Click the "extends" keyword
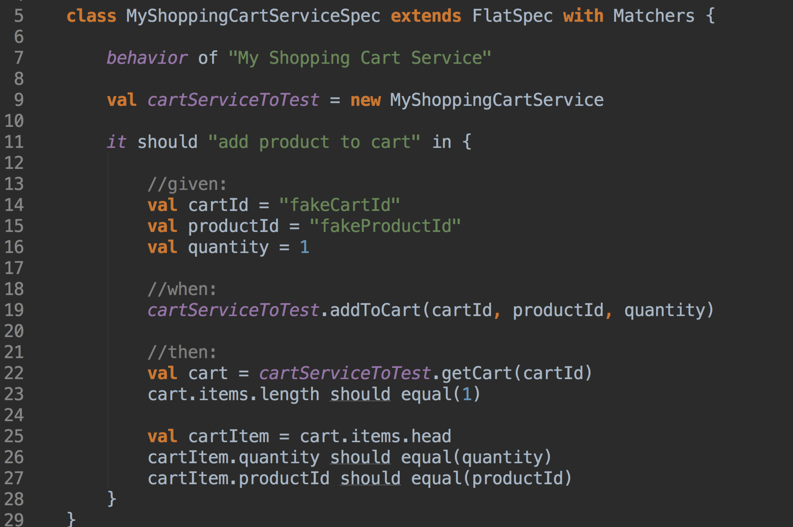Viewport: 793px width, 527px height. [426, 16]
